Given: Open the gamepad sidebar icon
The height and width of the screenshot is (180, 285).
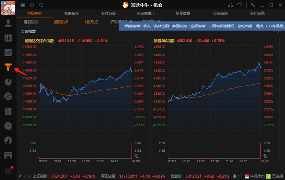Looking at the screenshot, I should (8, 155).
